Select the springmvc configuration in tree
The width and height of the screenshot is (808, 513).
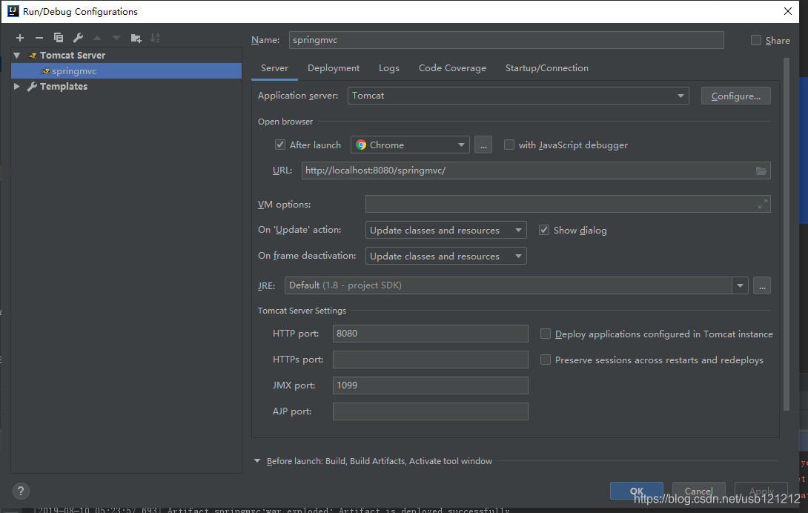(126, 71)
